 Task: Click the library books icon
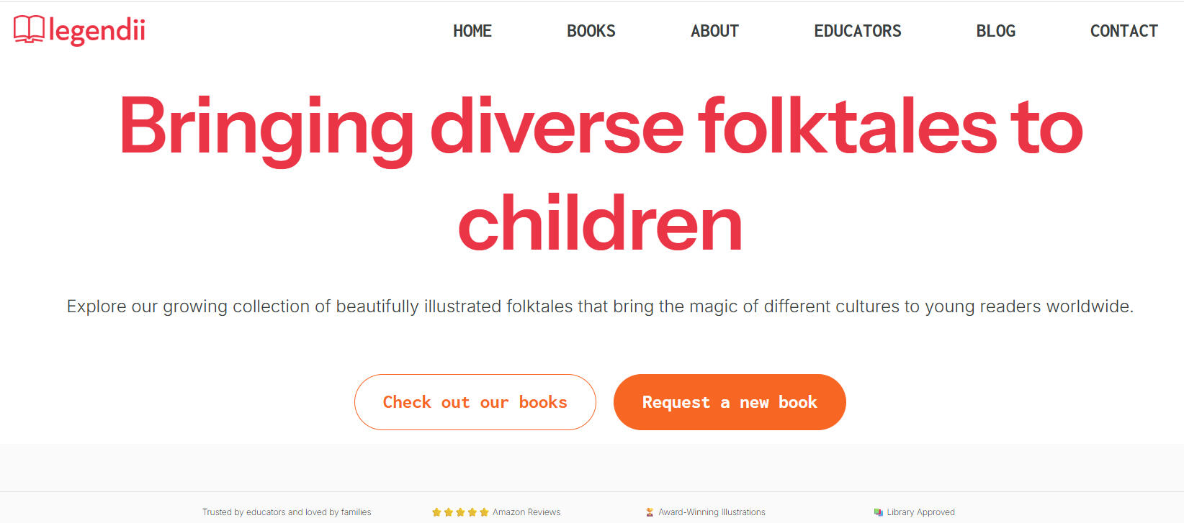click(x=878, y=512)
